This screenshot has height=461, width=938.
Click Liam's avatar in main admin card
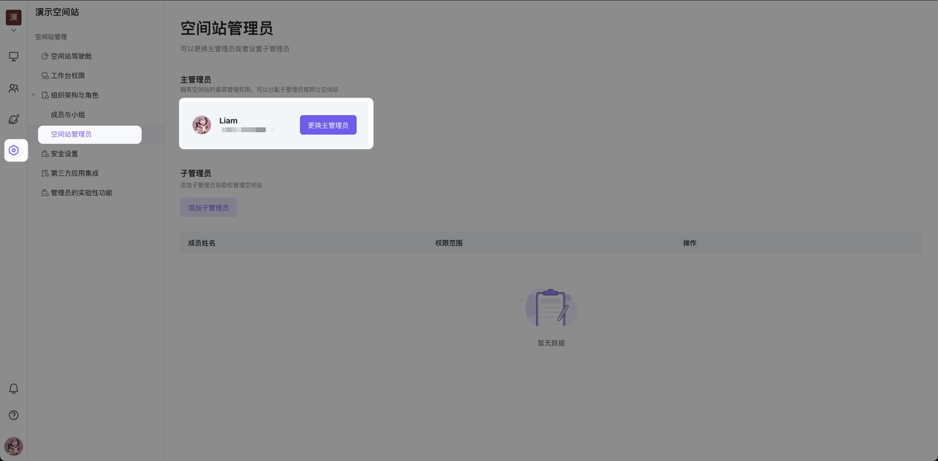pyautogui.click(x=202, y=125)
